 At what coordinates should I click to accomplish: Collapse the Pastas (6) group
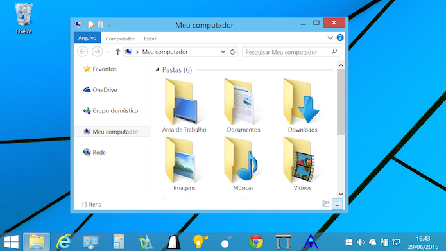coord(157,70)
